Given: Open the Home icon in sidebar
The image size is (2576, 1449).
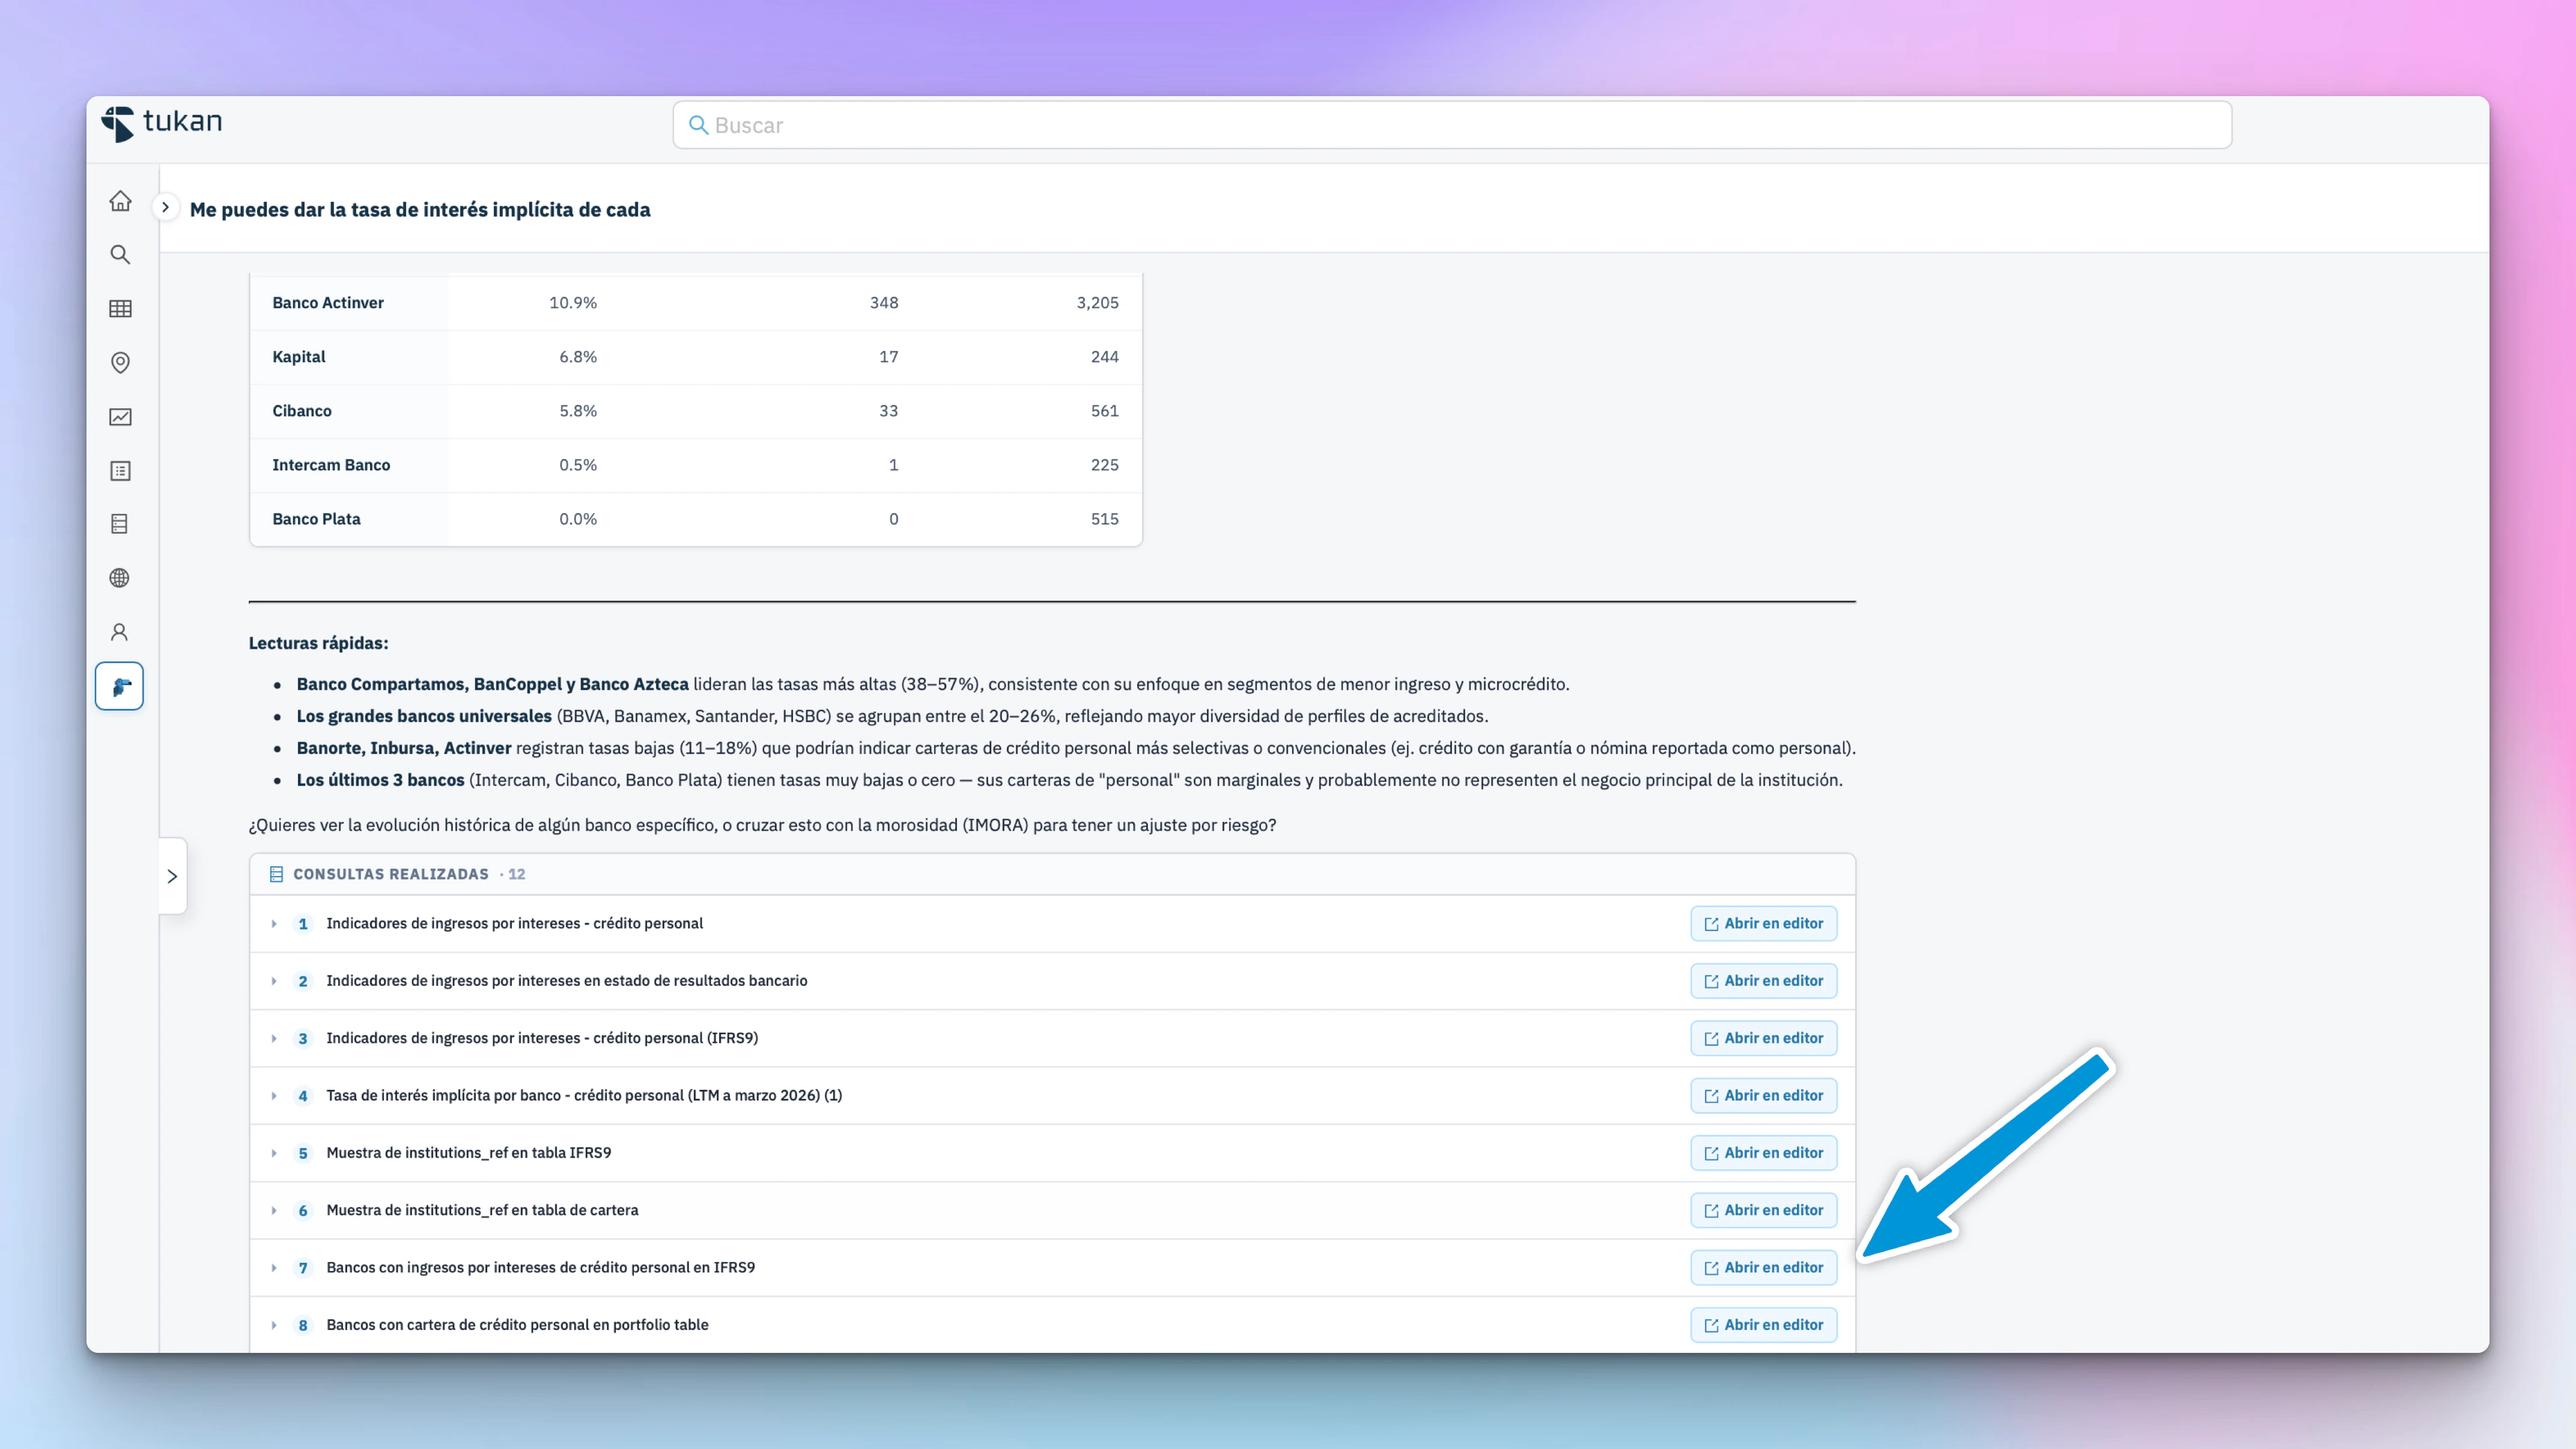Looking at the screenshot, I should (x=120, y=201).
